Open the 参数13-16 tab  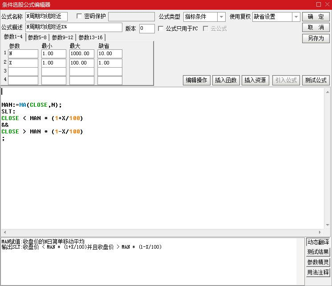coord(90,37)
